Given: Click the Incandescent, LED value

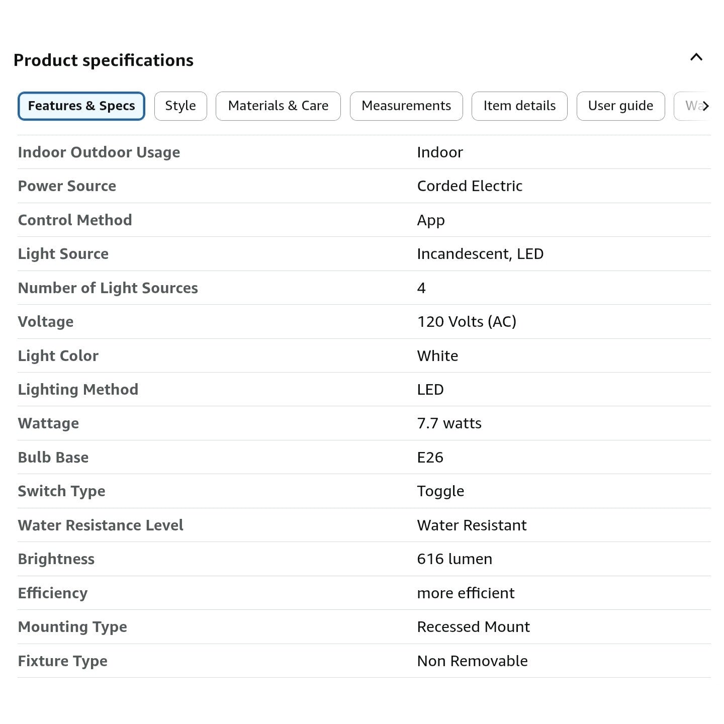Looking at the screenshot, I should click(480, 254).
